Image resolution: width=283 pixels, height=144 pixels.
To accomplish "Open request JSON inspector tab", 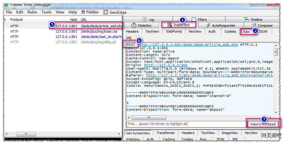I will coord(263,31).
